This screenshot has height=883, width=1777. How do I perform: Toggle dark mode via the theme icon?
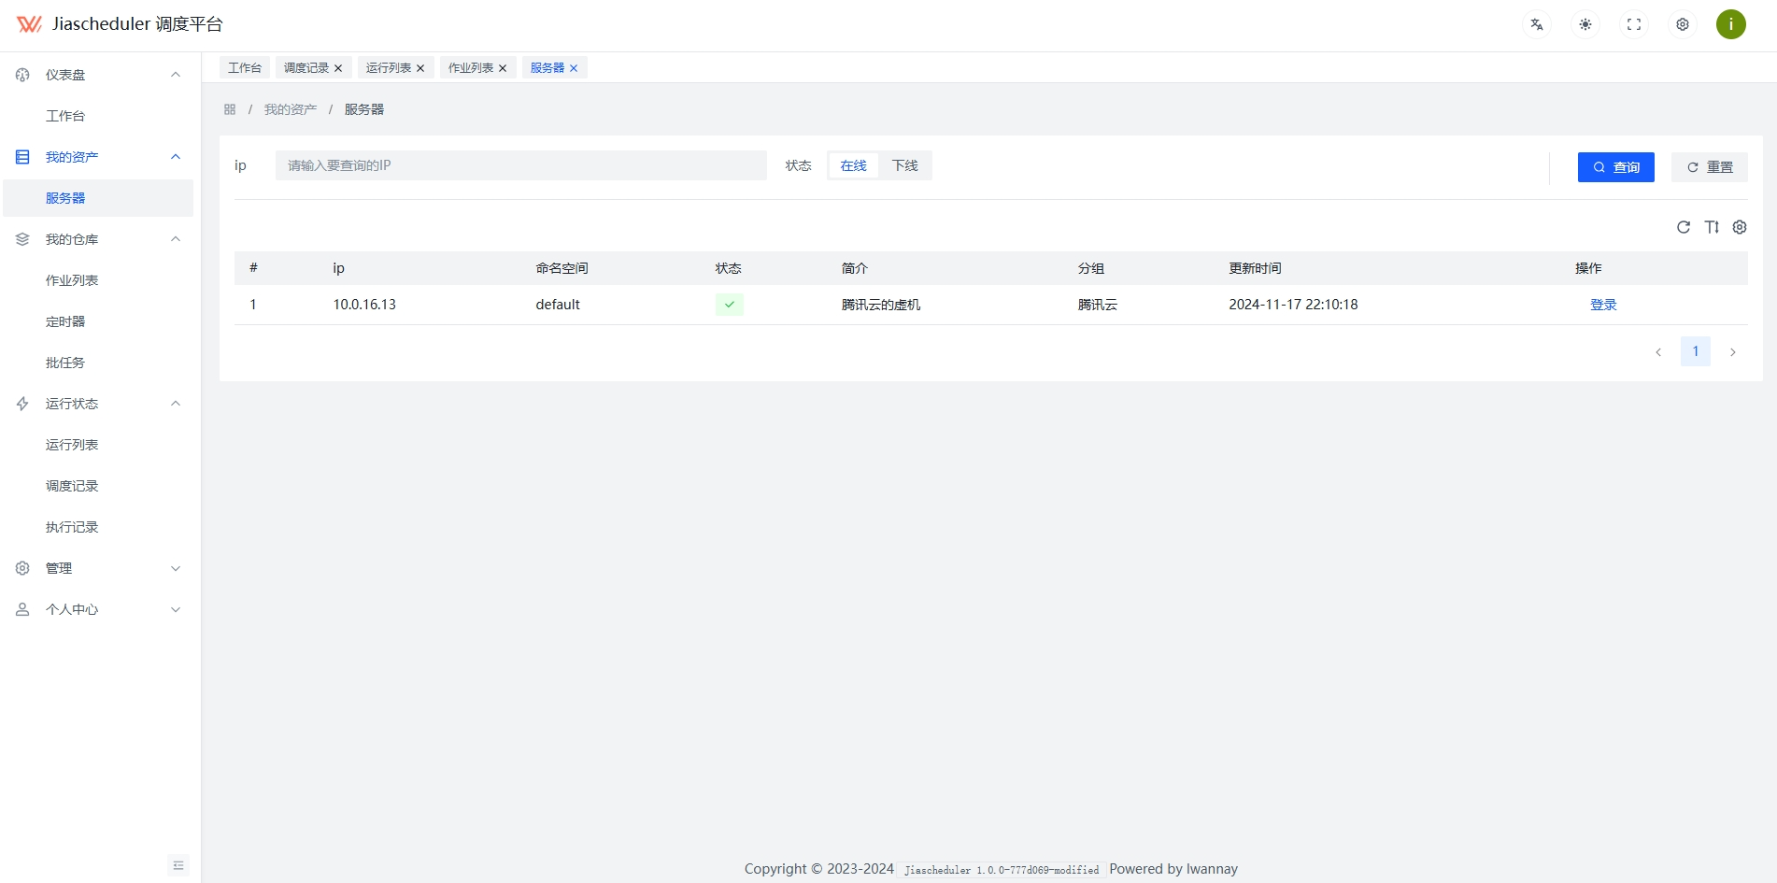coord(1585,23)
